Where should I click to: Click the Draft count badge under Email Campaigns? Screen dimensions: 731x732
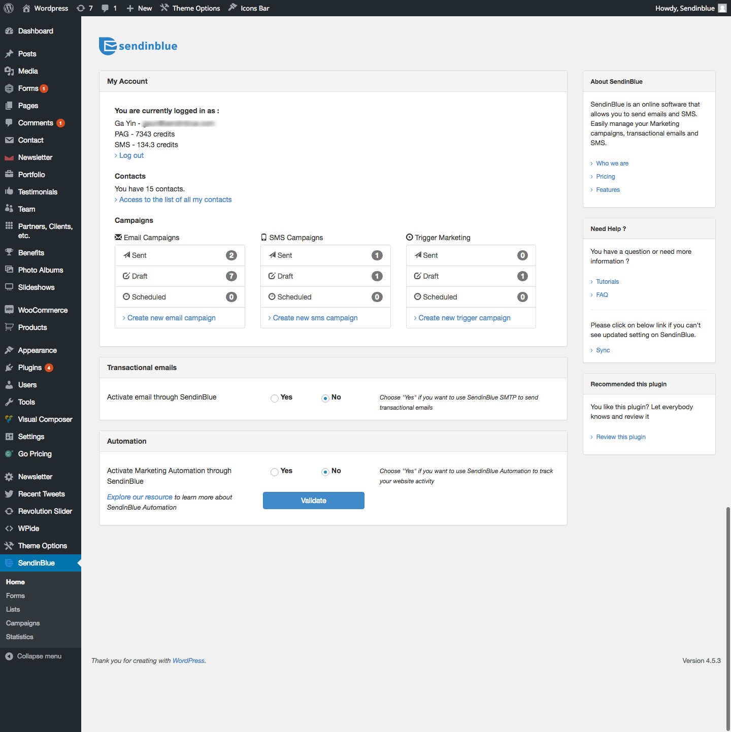coord(231,276)
